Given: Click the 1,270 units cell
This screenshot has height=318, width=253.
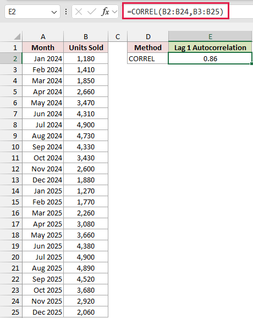Looking at the screenshot, I should 86,191.
